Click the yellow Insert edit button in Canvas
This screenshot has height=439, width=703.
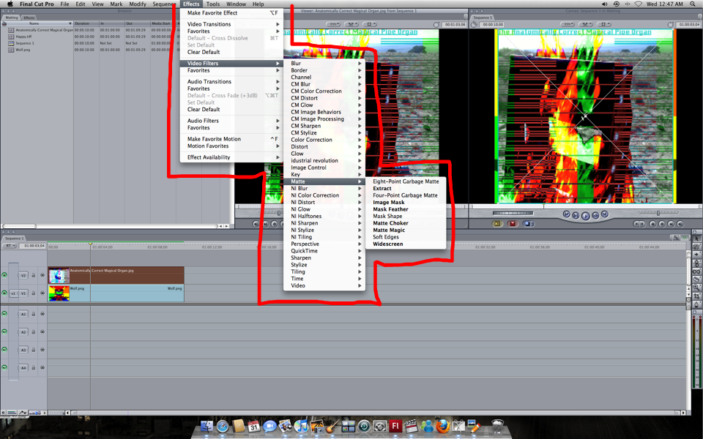click(x=497, y=224)
